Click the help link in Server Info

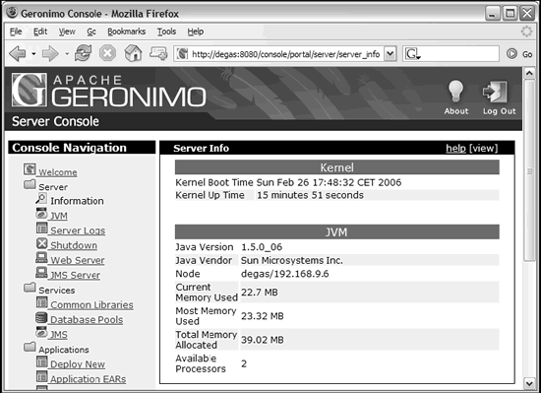pyautogui.click(x=455, y=148)
